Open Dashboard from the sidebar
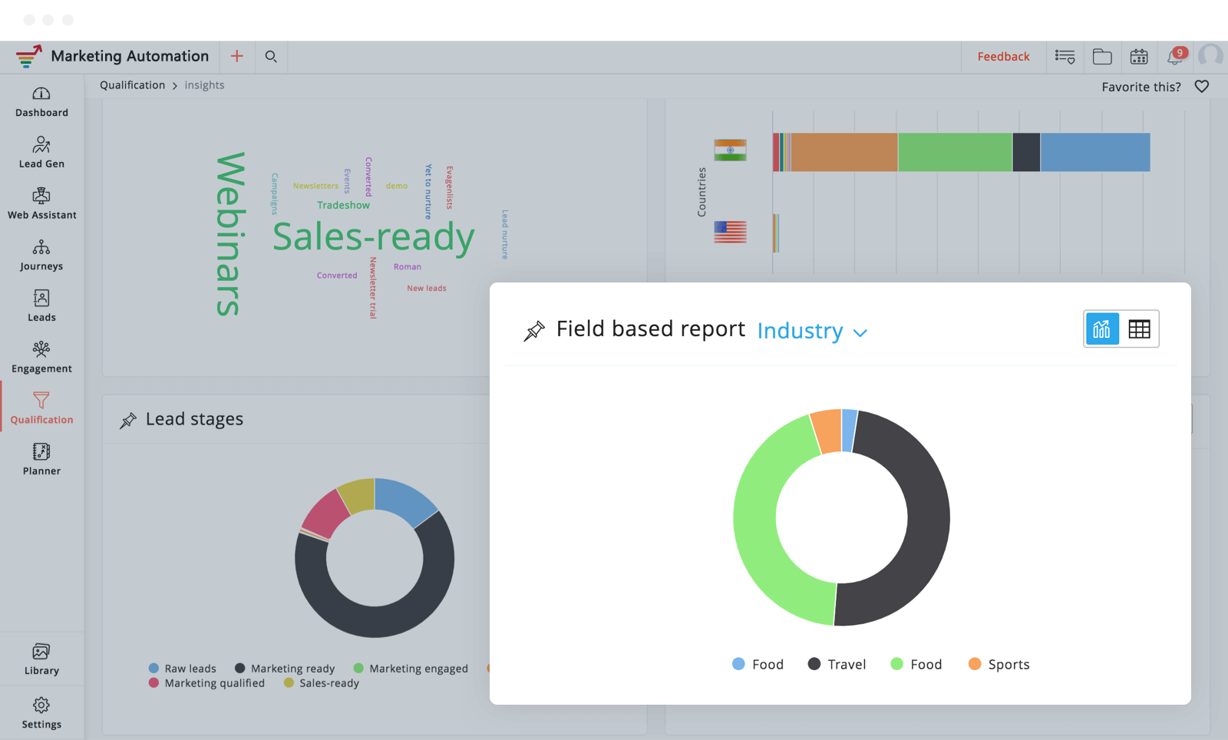The height and width of the screenshot is (740, 1228). [x=41, y=102]
